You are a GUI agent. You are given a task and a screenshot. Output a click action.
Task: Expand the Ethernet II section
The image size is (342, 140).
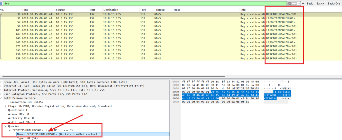tap(2, 86)
